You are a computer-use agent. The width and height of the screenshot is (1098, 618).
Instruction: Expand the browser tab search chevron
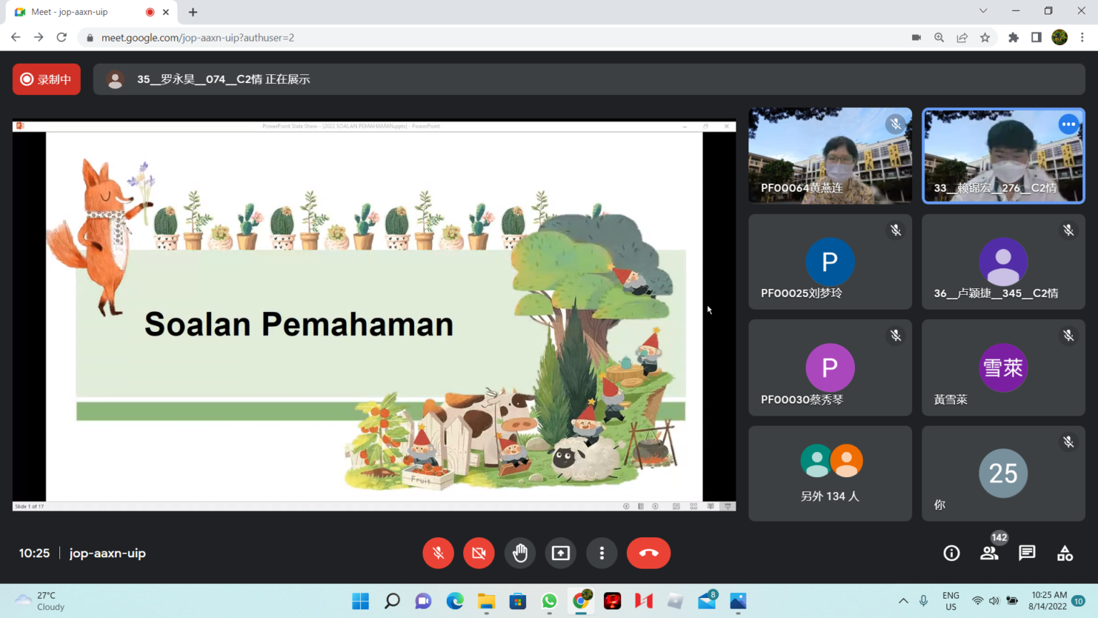(x=983, y=11)
